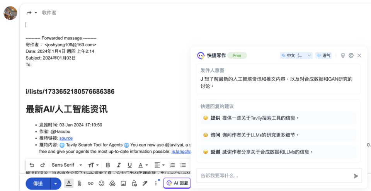Click the forward arrow reply-type icon
371x191 pixels.
coord(29,13)
